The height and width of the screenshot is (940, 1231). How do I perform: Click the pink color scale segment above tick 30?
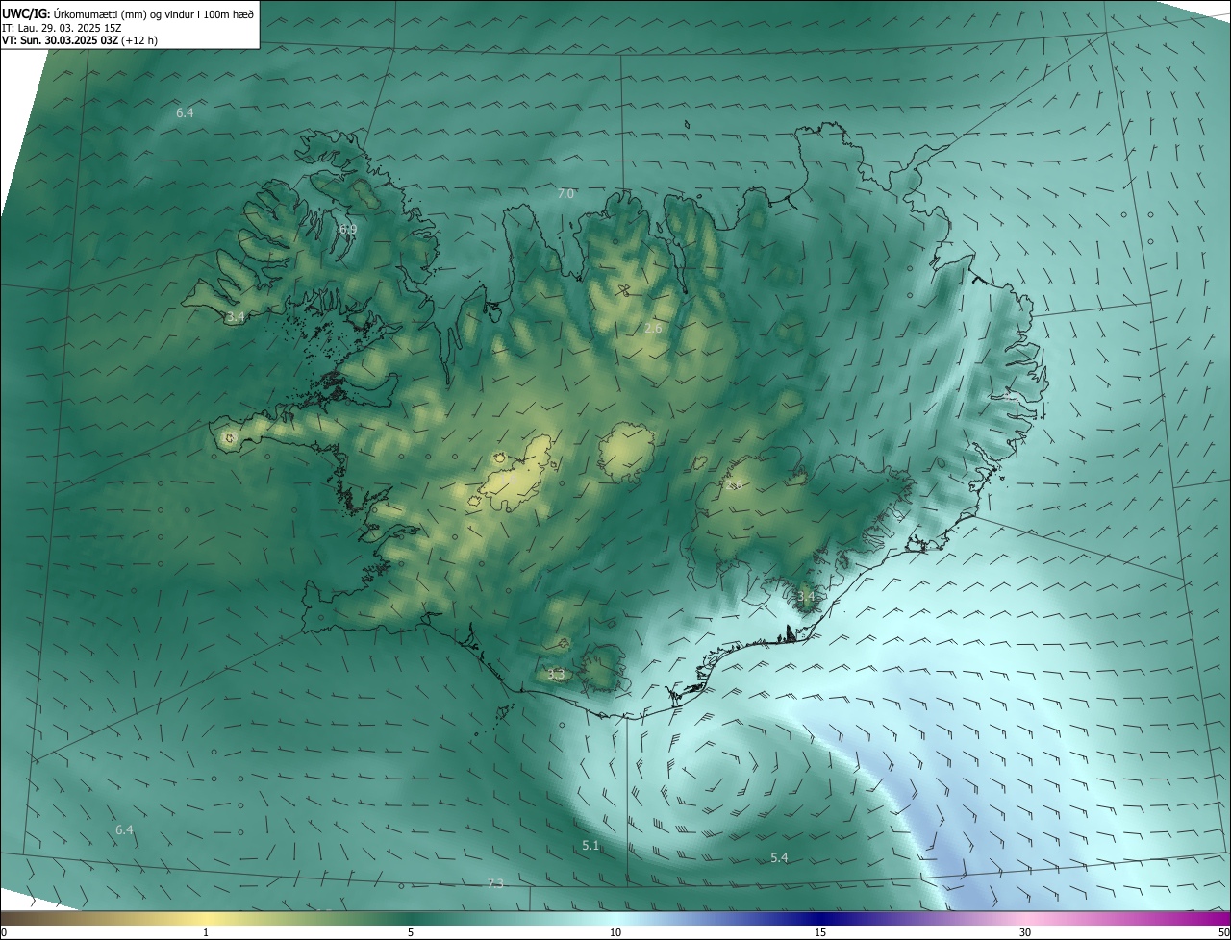(1025, 918)
